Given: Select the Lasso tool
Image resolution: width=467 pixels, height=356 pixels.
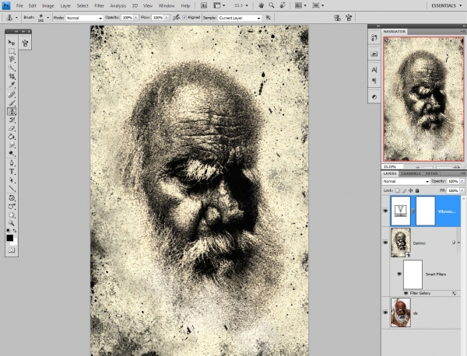Looking at the screenshot, I should coord(12,59).
